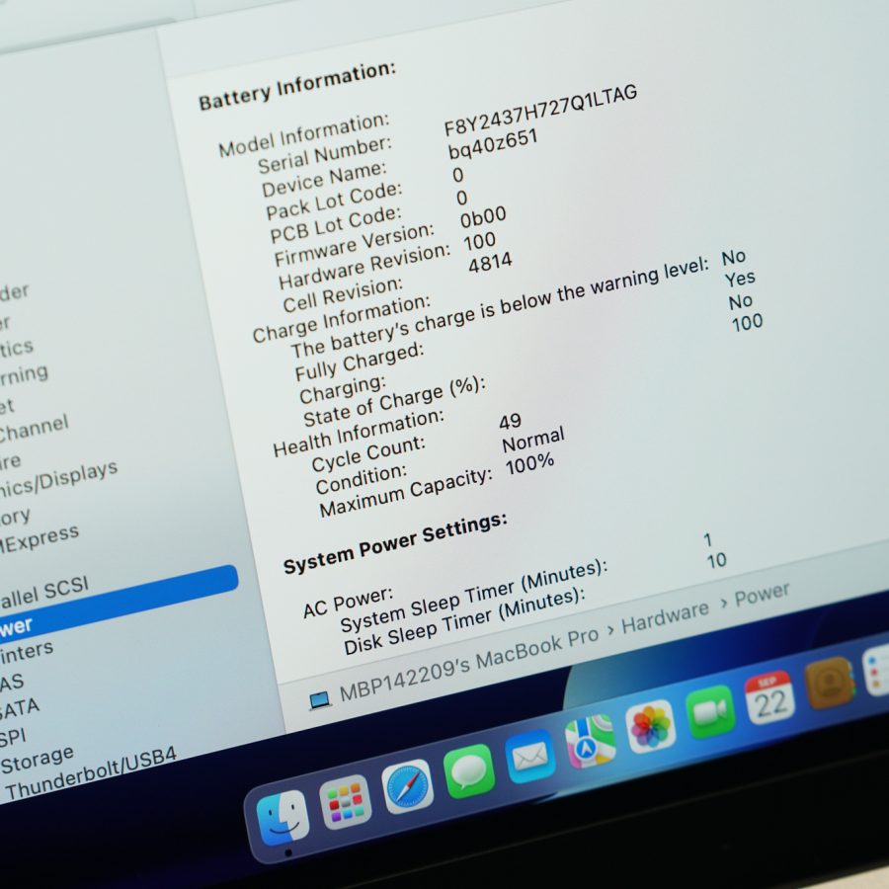Click the Pack Lot Code label
The image size is (889, 889).
point(334,201)
